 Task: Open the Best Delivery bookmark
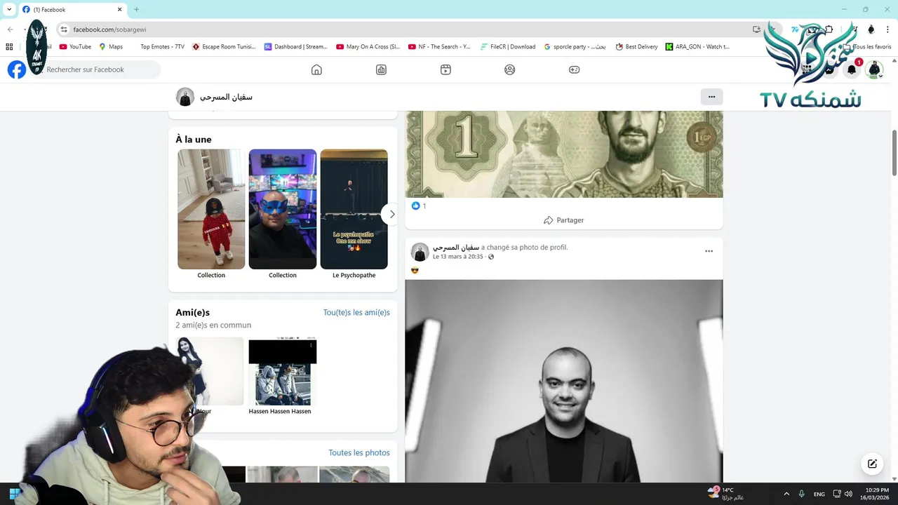636,47
